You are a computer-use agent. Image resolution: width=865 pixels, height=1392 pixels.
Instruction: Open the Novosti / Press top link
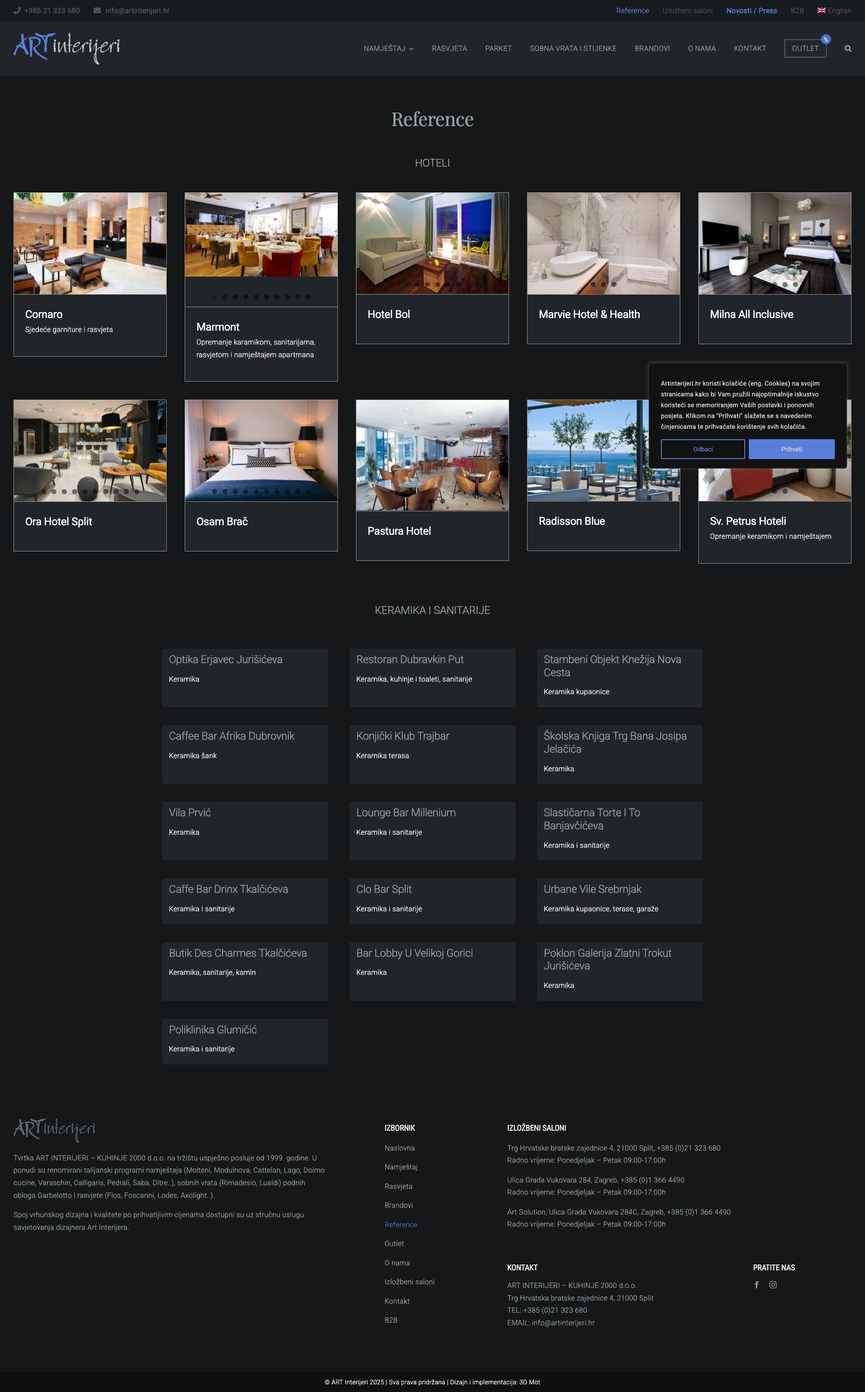coord(751,10)
